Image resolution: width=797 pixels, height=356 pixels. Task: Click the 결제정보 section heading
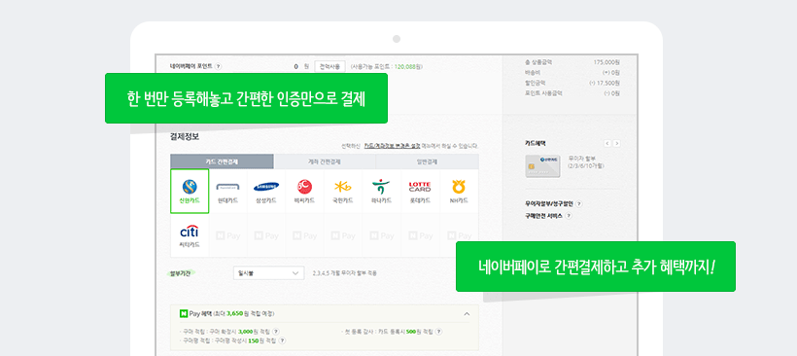185,136
